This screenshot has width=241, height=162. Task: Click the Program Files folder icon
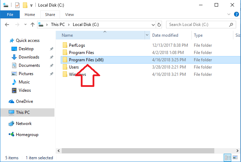pyautogui.click(x=65, y=53)
